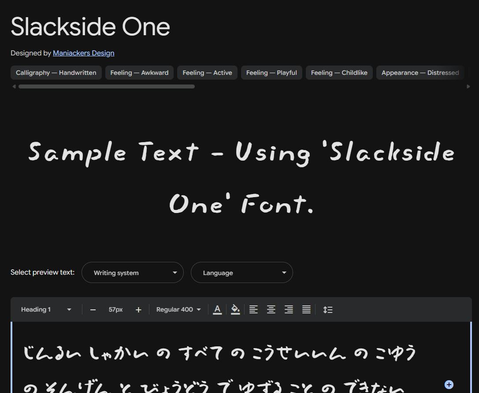Open the Regular 400 weight dropdown
The width and height of the screenshot is (479, 393).
(178, 310)
